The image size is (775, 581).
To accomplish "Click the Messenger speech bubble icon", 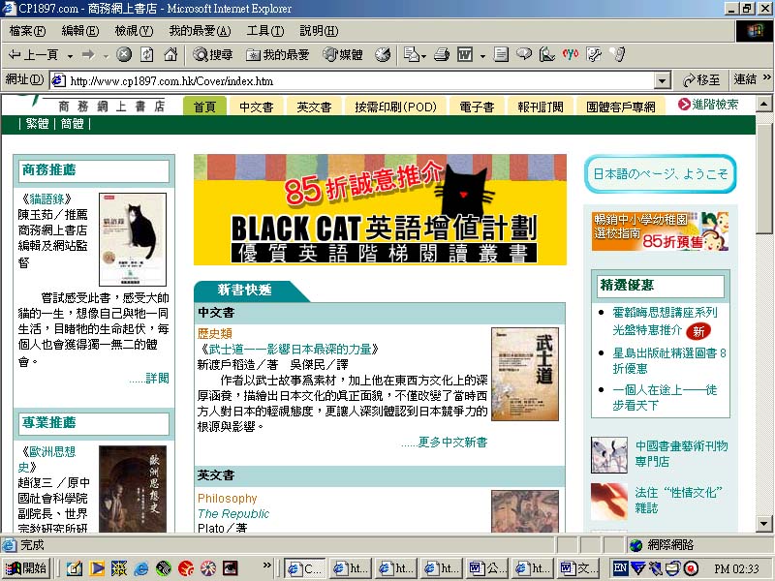I will (x=524, y=54).
